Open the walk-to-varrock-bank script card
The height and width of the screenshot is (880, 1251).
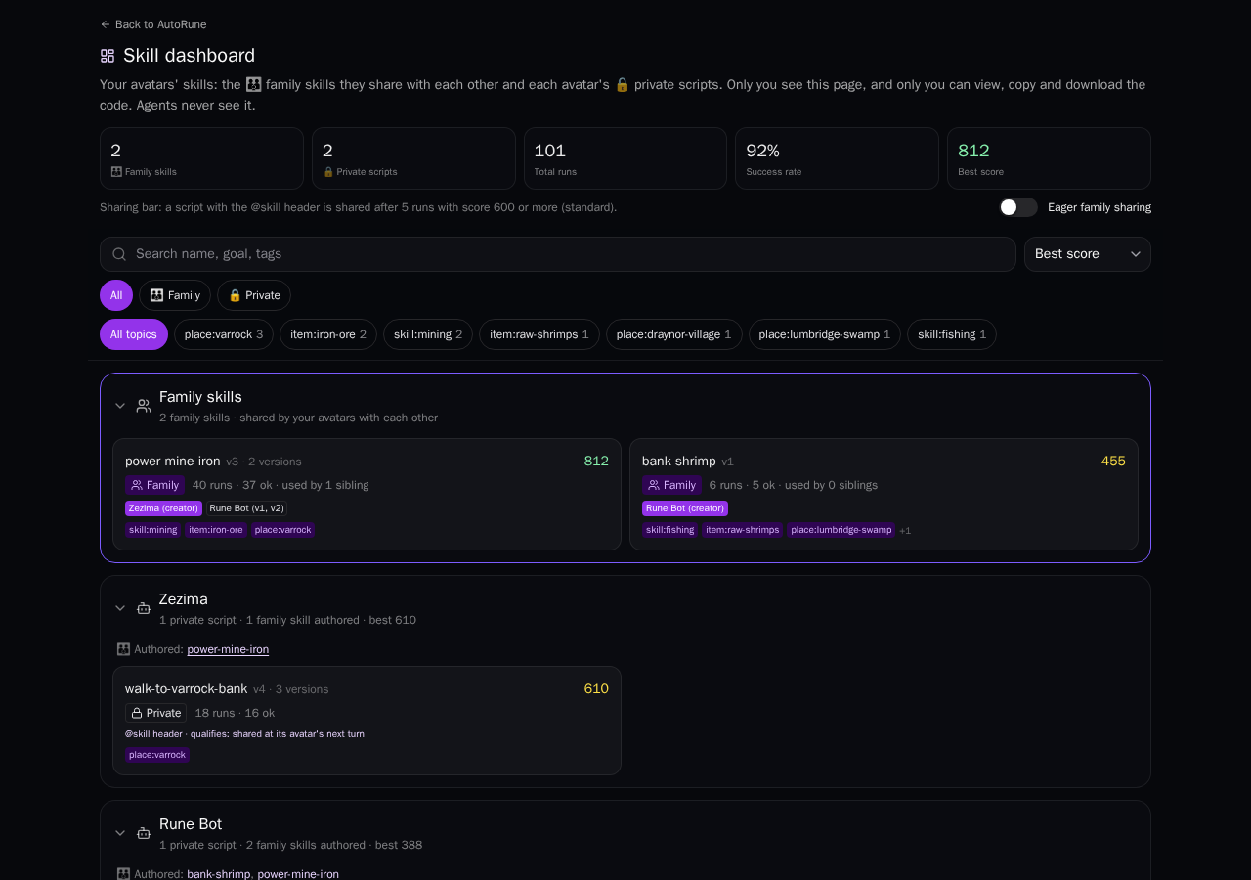[367, 721]
